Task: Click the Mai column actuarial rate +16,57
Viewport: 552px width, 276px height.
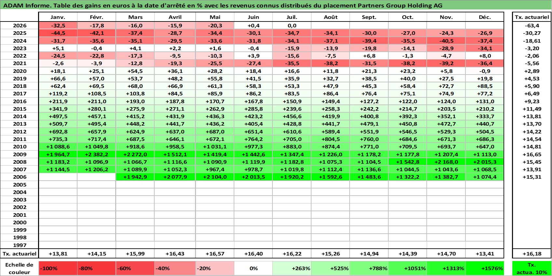Action: [215, 254]
